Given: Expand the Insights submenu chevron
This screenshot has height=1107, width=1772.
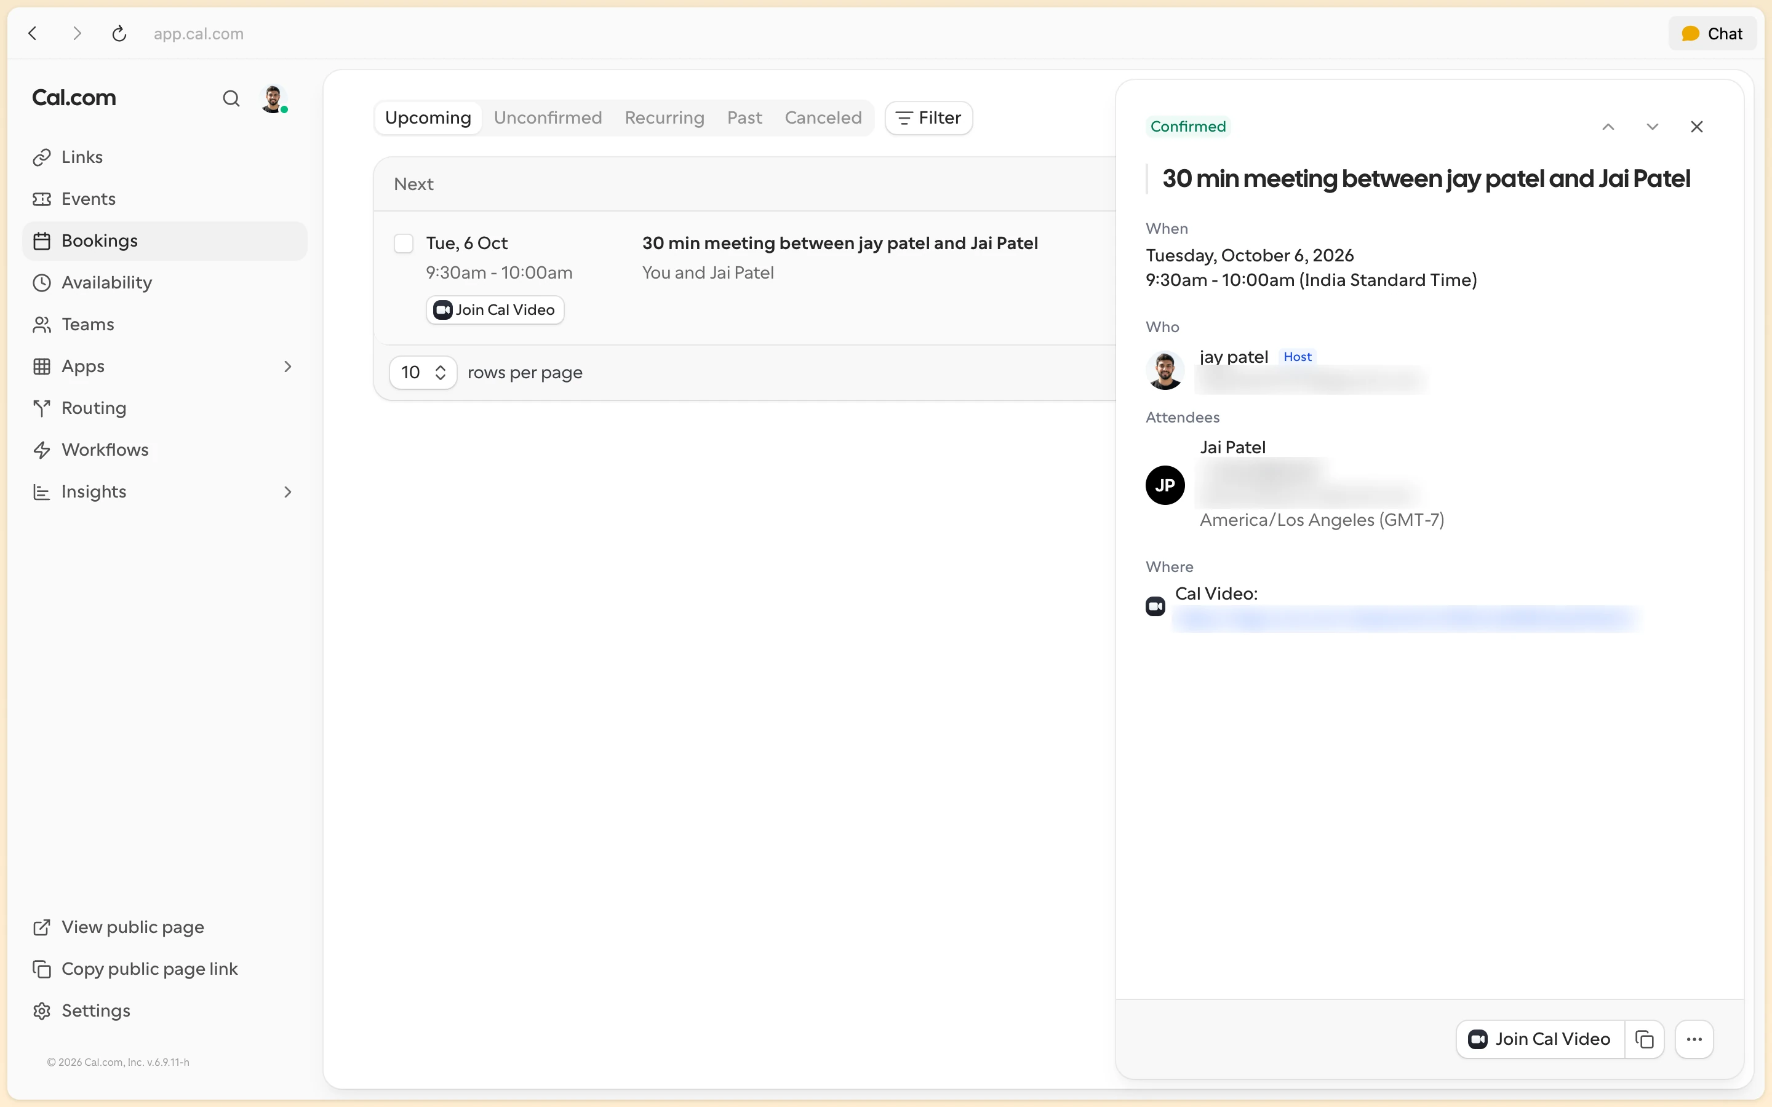Looking at the screenshot, I should point(288,492).
